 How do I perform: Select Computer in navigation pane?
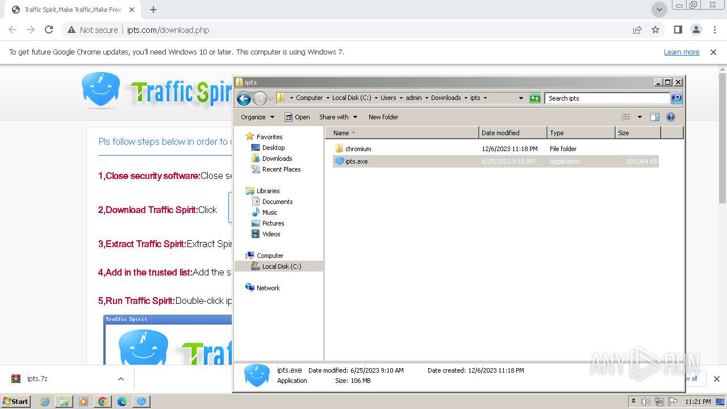click(x=270, y=256)
